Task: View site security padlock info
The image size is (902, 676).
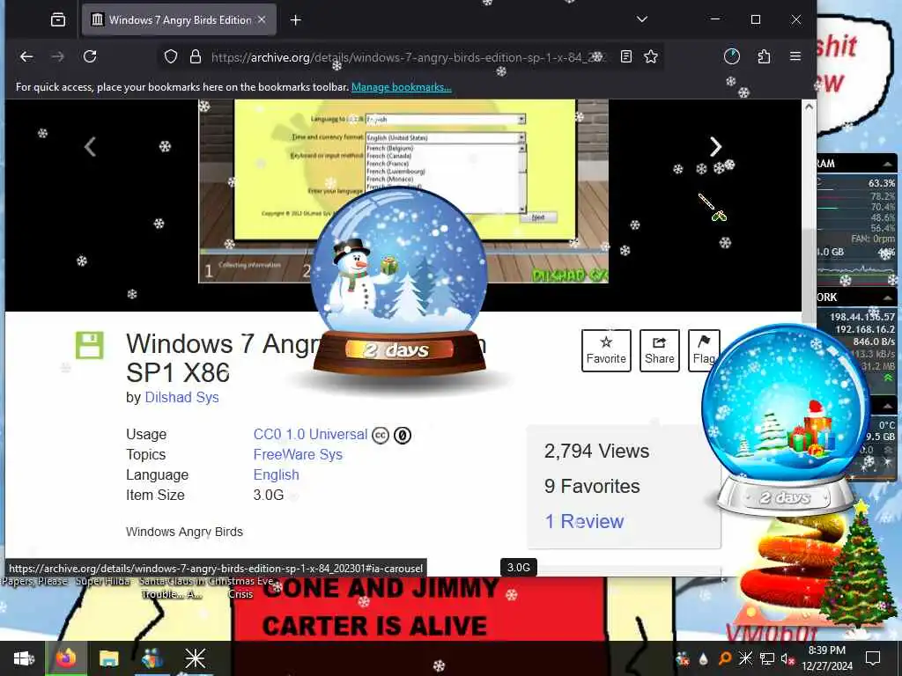Action: [196, 56]
